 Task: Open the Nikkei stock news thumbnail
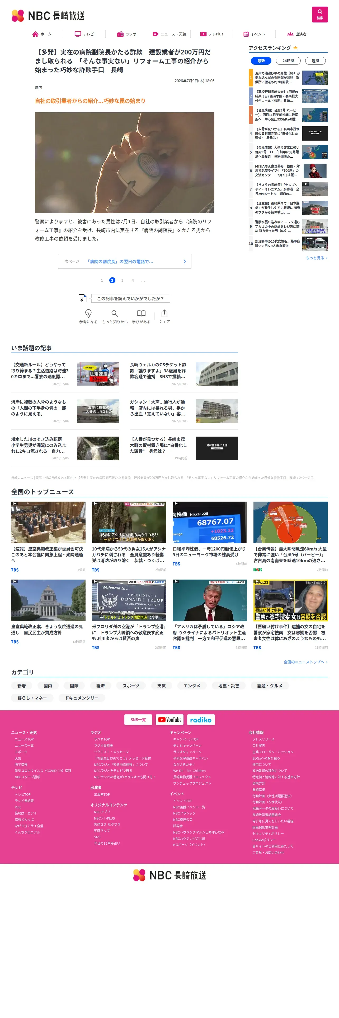[x=210, y=522]
